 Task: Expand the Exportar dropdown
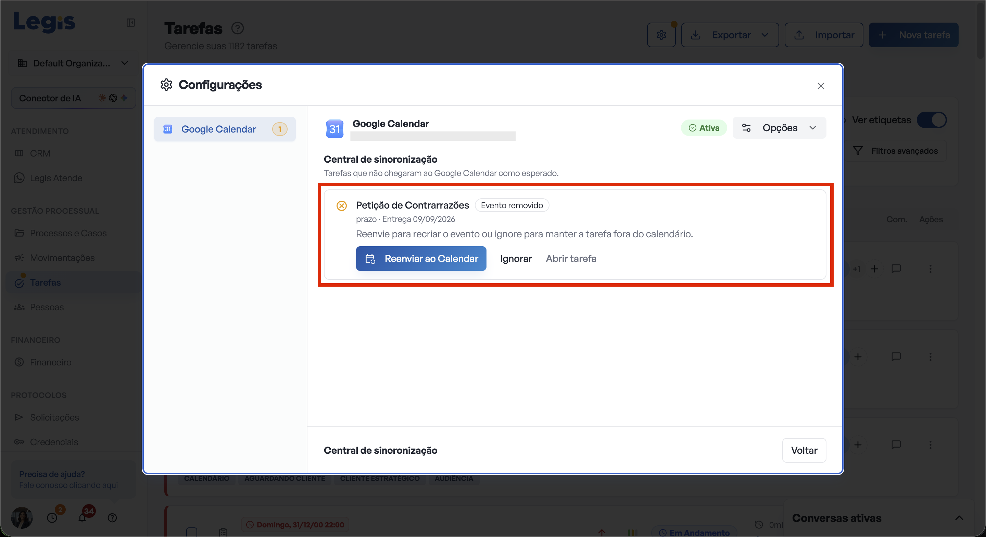(730, 35)
